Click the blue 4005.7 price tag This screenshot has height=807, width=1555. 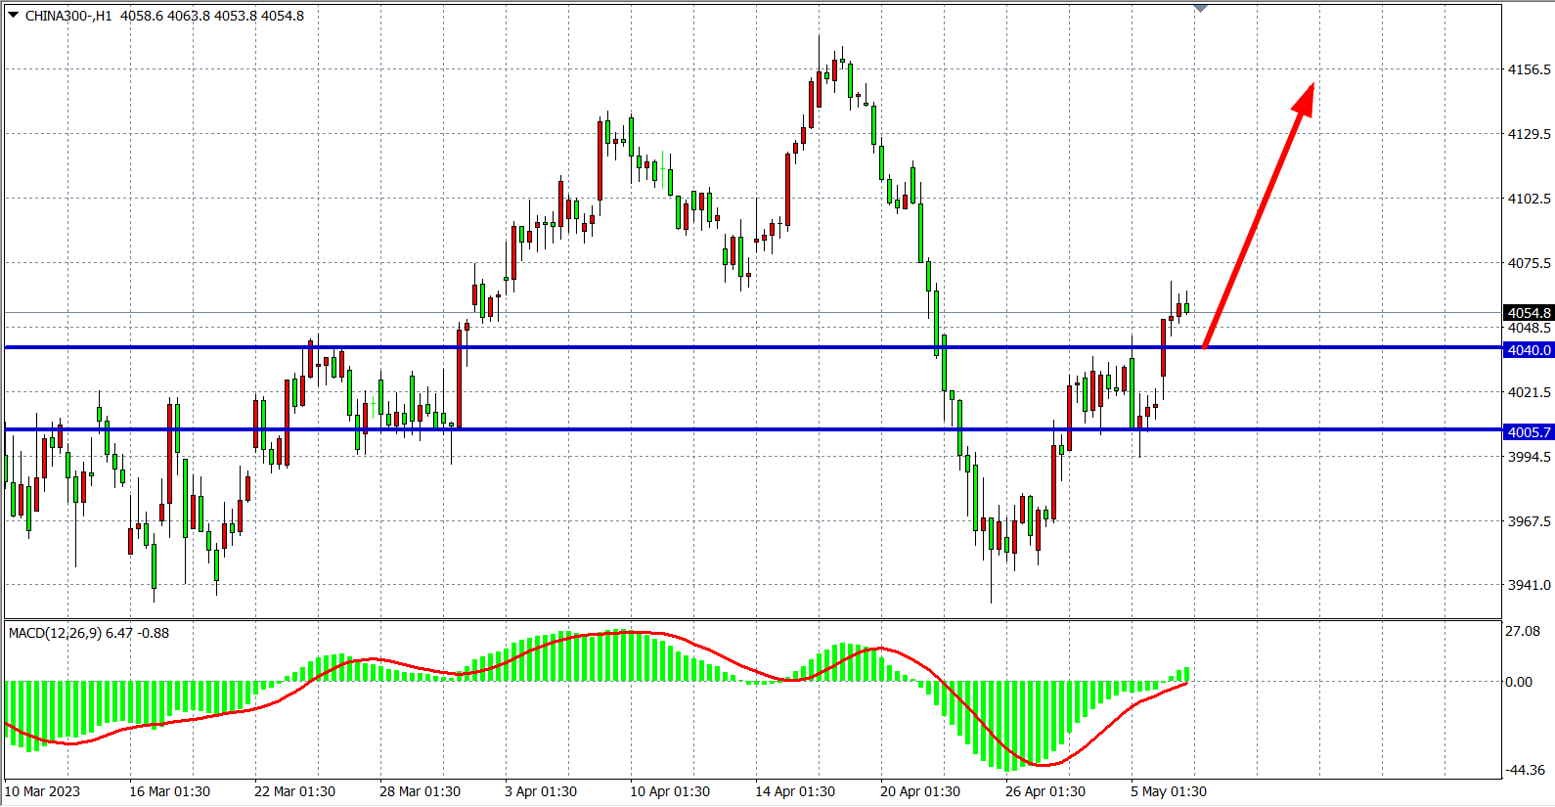1529,432
